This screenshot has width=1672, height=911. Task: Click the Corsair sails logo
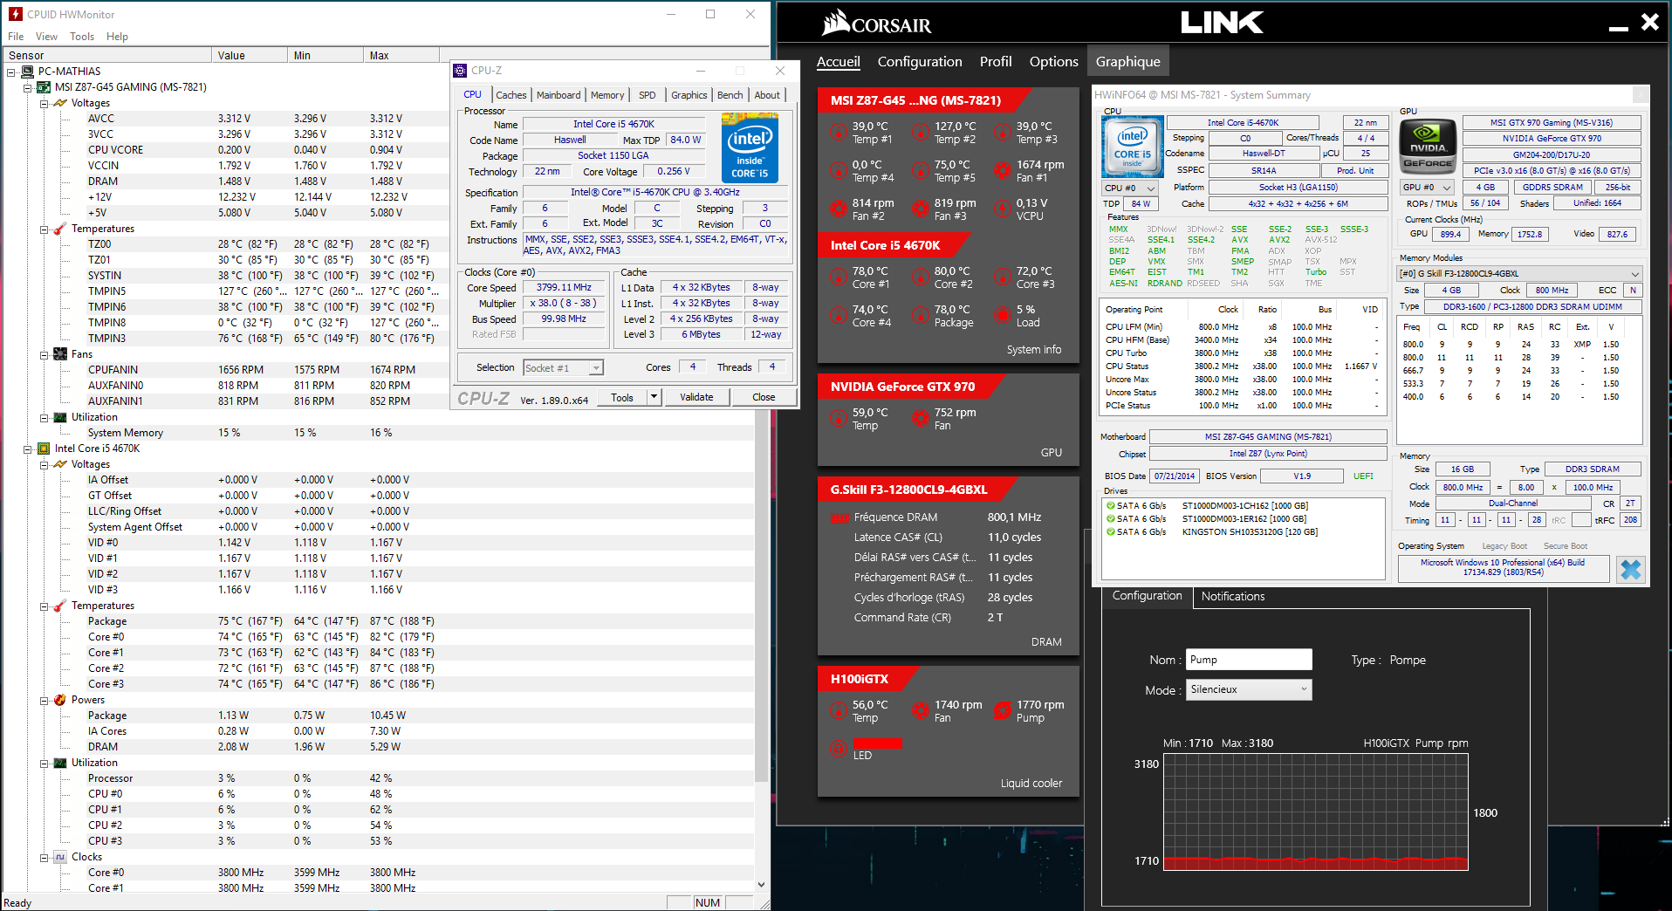836,22
